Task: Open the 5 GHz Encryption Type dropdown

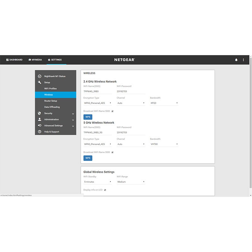Action: click(x=98, y=144)
